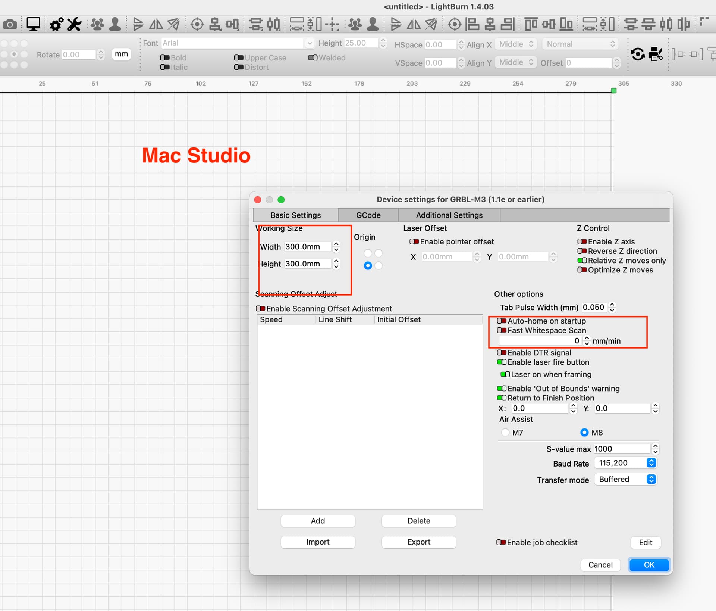Screen dimensions: 716x611
Task: Switch to the Basic Settings tab
Action: coord(295,215)
